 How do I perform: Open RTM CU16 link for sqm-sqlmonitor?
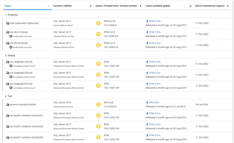click(155, 21)
